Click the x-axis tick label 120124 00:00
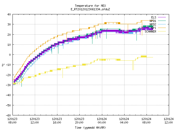 102,121
